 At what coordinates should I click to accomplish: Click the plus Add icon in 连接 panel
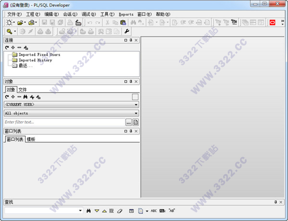13,48
